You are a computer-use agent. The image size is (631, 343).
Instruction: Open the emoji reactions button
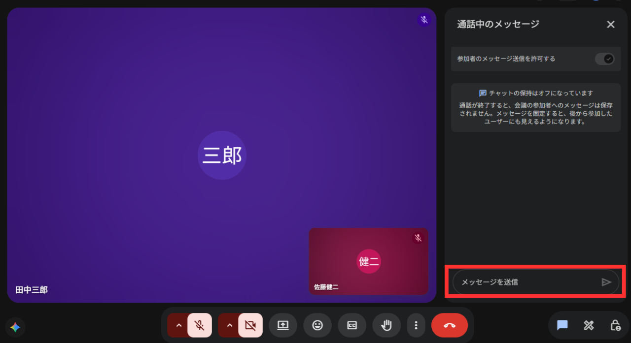pyautogui.click(x=317, y=325)
